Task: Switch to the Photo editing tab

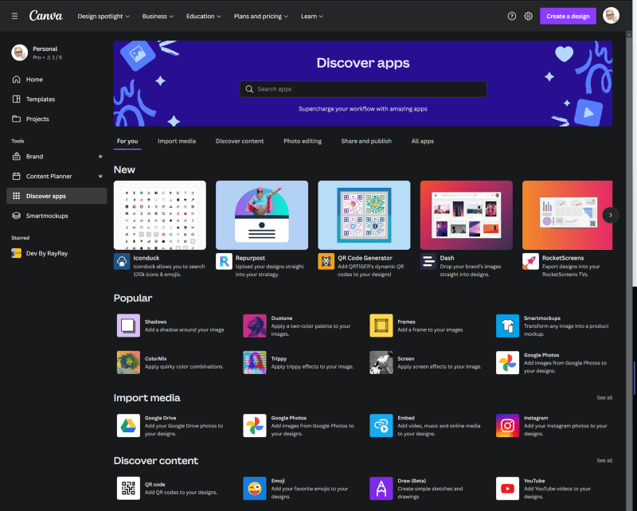Action: [x=303, y=141]
